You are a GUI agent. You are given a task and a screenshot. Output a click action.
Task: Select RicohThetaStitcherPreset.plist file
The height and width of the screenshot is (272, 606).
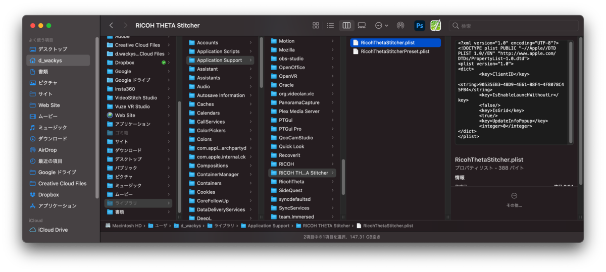tap(395, 51)
